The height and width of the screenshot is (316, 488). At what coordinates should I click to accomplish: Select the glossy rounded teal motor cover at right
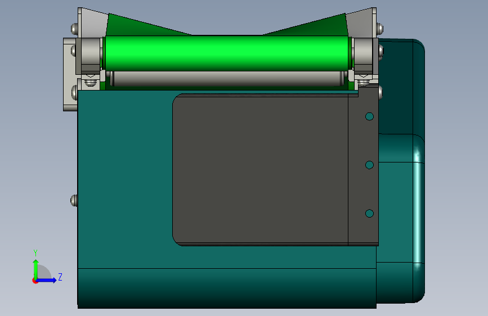click(401, 218)
